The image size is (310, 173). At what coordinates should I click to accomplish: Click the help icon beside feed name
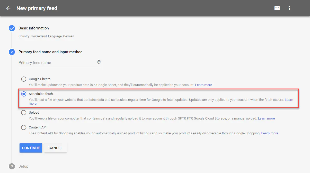[99, 62]
